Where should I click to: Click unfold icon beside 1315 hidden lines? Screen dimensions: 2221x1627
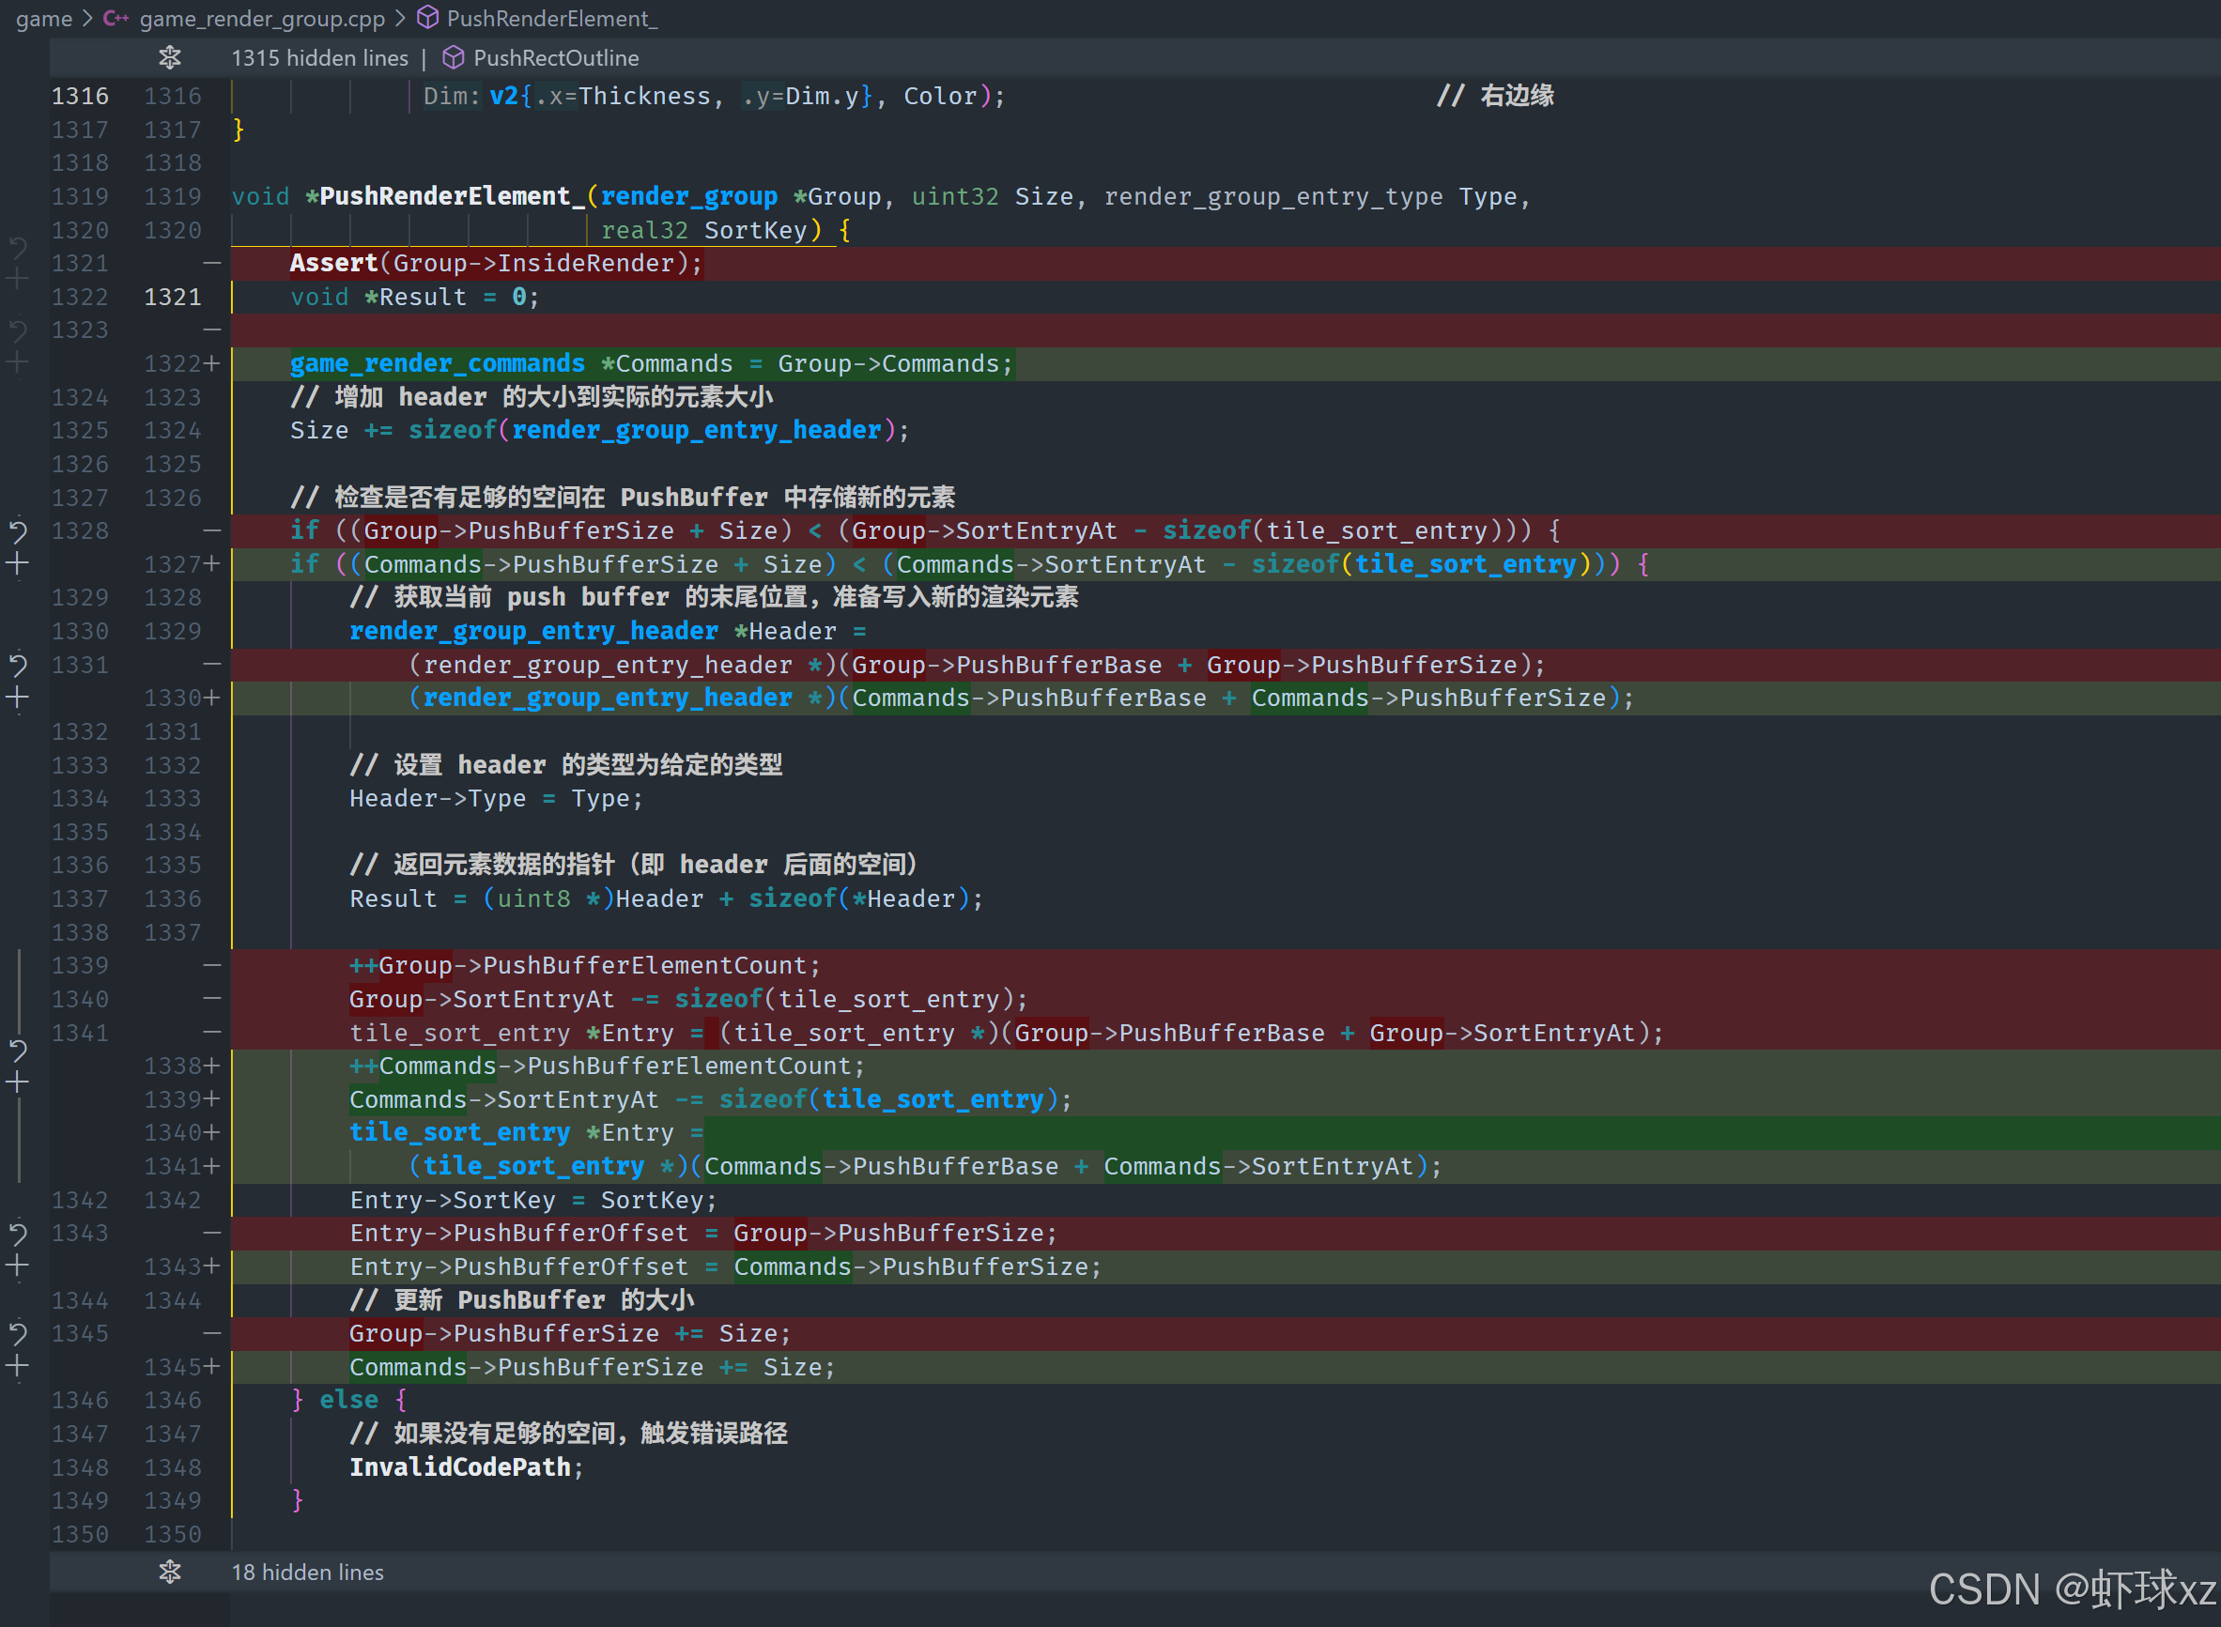[169, 58]
